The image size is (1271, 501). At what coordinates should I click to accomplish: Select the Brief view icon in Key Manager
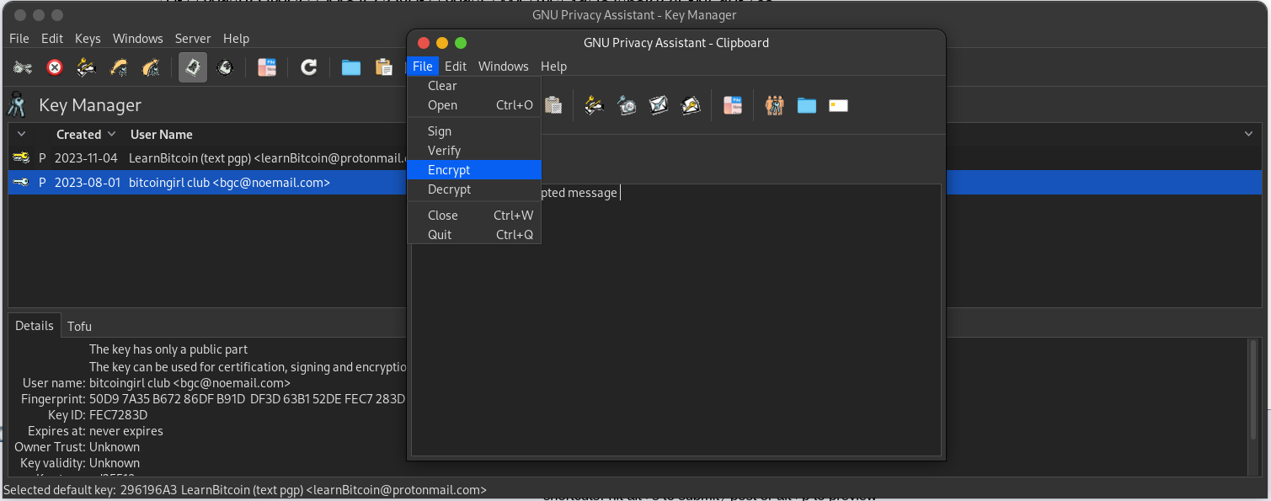click(x=193, y=67)
